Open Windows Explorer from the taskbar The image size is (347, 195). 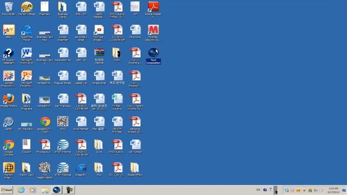pos(45,190)
